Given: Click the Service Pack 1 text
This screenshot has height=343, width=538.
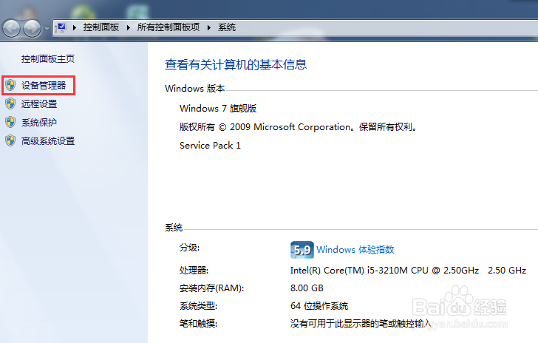Looking at the screenshot, I should (x=210, y=146).
